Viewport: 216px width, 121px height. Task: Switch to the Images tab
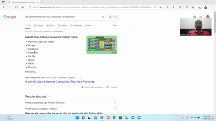[38, 26]
